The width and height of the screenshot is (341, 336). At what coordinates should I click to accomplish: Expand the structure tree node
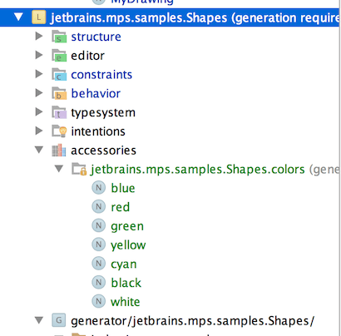[x=39, y=36]
